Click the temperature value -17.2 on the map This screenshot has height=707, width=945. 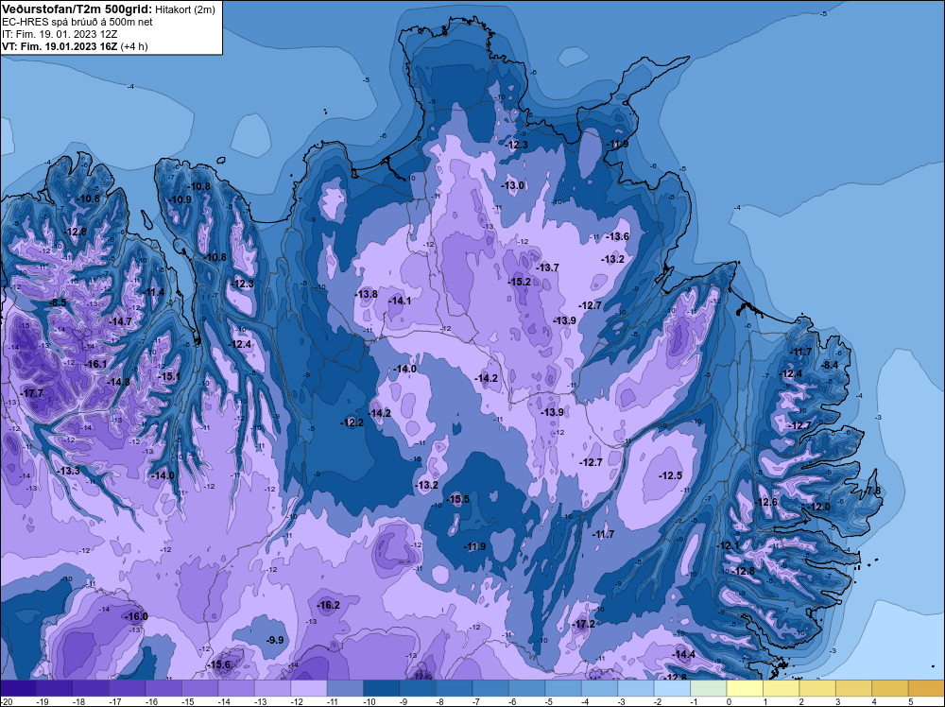(x=583, y=624)
